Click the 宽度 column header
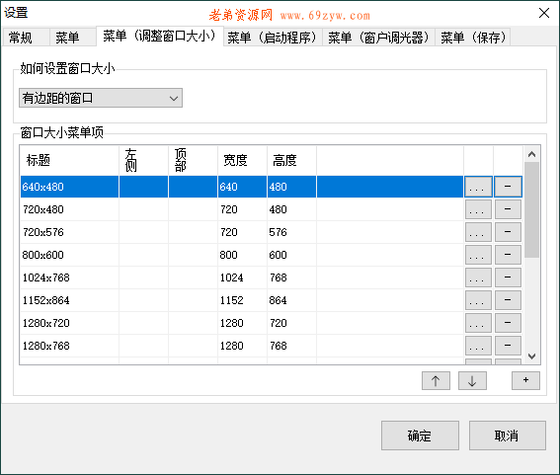Image resolution: width=560 pixels, height=475 pixels. pyautogui.click(x=242, y=160)
